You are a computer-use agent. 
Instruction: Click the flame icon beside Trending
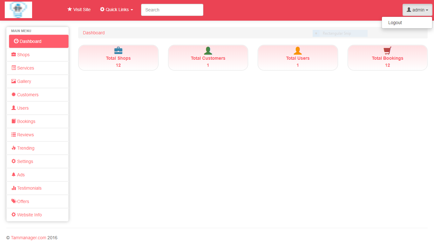click(14, 148)
